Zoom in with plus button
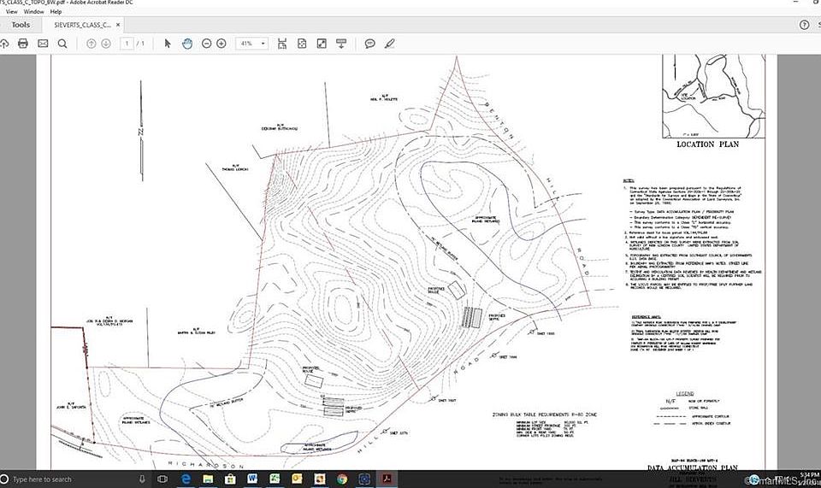821x488 pixels. [221, 44]
